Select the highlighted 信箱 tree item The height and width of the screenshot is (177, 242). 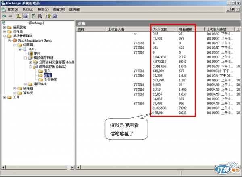[x=48, y=75]
